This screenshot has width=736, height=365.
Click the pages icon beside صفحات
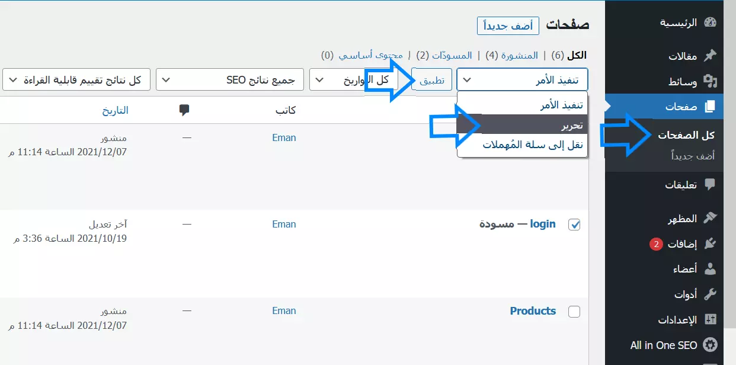point(710,107)
